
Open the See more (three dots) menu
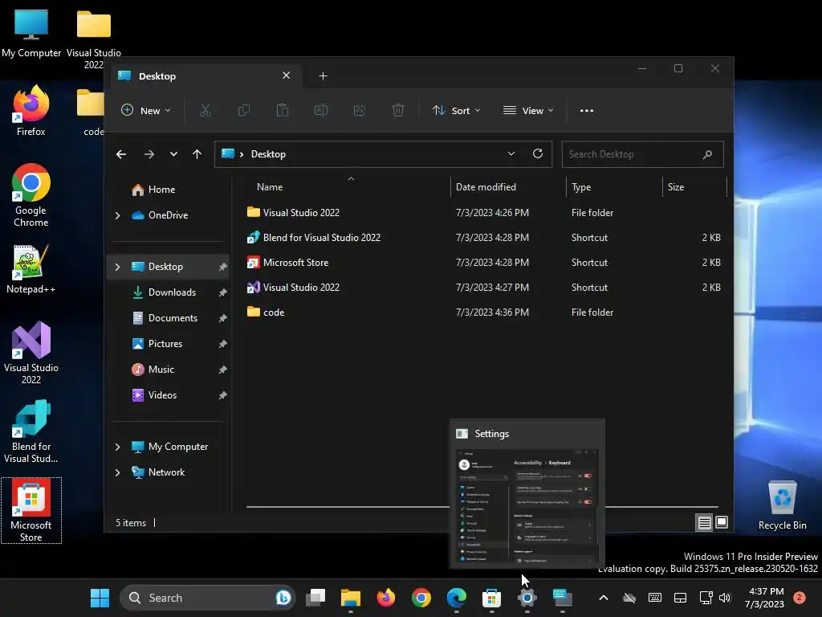coord(587,110)
